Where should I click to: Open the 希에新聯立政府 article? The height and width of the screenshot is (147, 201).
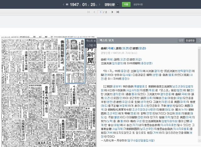(x=53, y=84)
